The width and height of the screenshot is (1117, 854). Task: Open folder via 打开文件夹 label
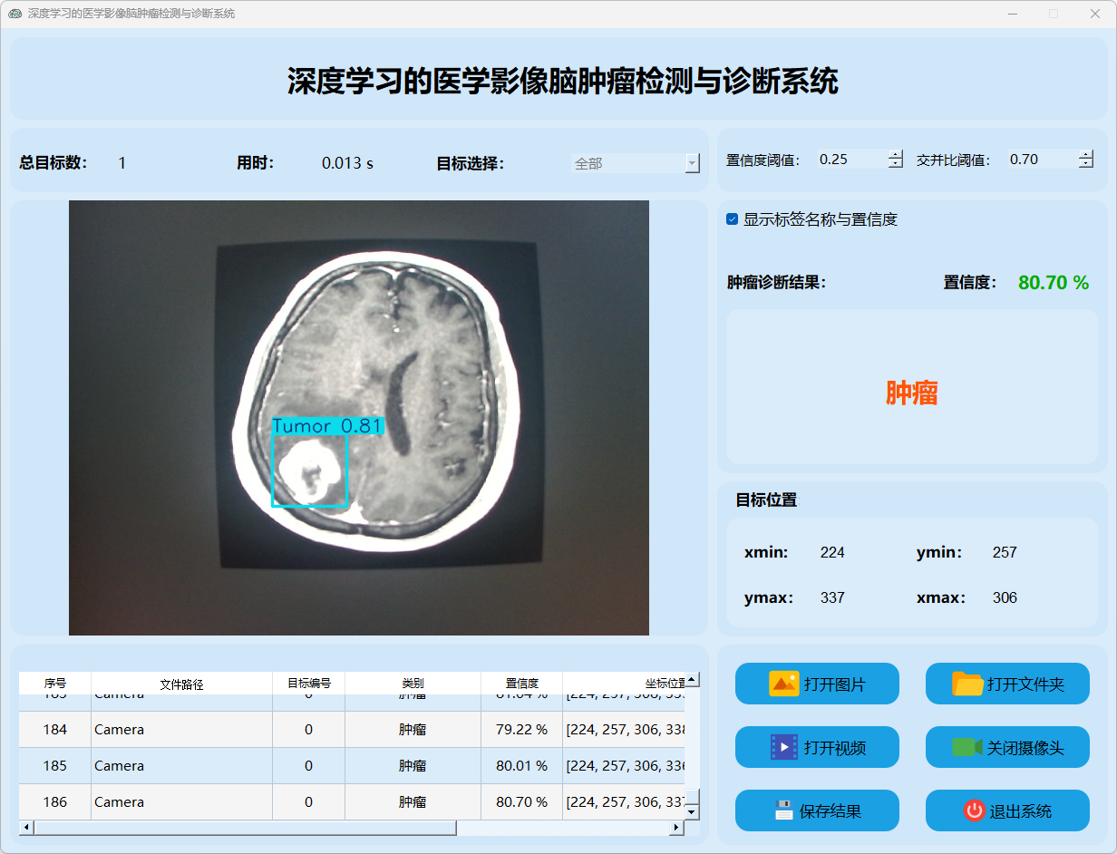tap(1025, 684)
